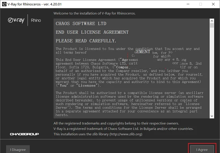The height and width of the screenshot is (153, 220).
Task: Decline the license with I Disagree
Action: [x=18, y=149]
